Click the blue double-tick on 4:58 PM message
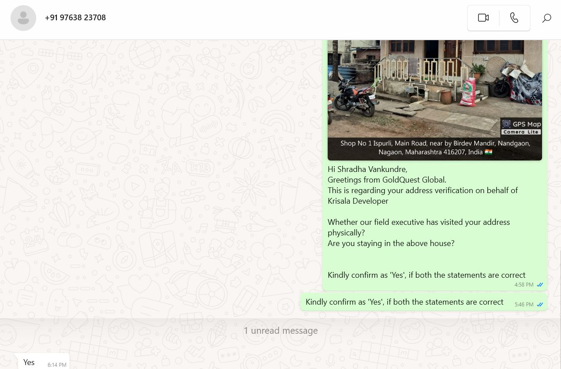 pyautogui.click(x=539, y=285)
